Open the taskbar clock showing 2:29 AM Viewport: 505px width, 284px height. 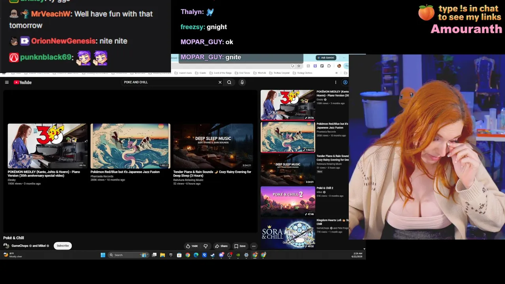tap(357, 255)
